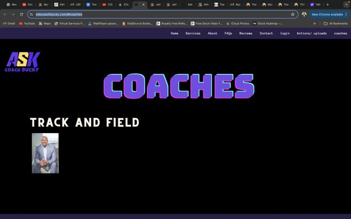Open the Actions/ uploads link
Viewport: 351px width, 219px height.
(312, 33)
